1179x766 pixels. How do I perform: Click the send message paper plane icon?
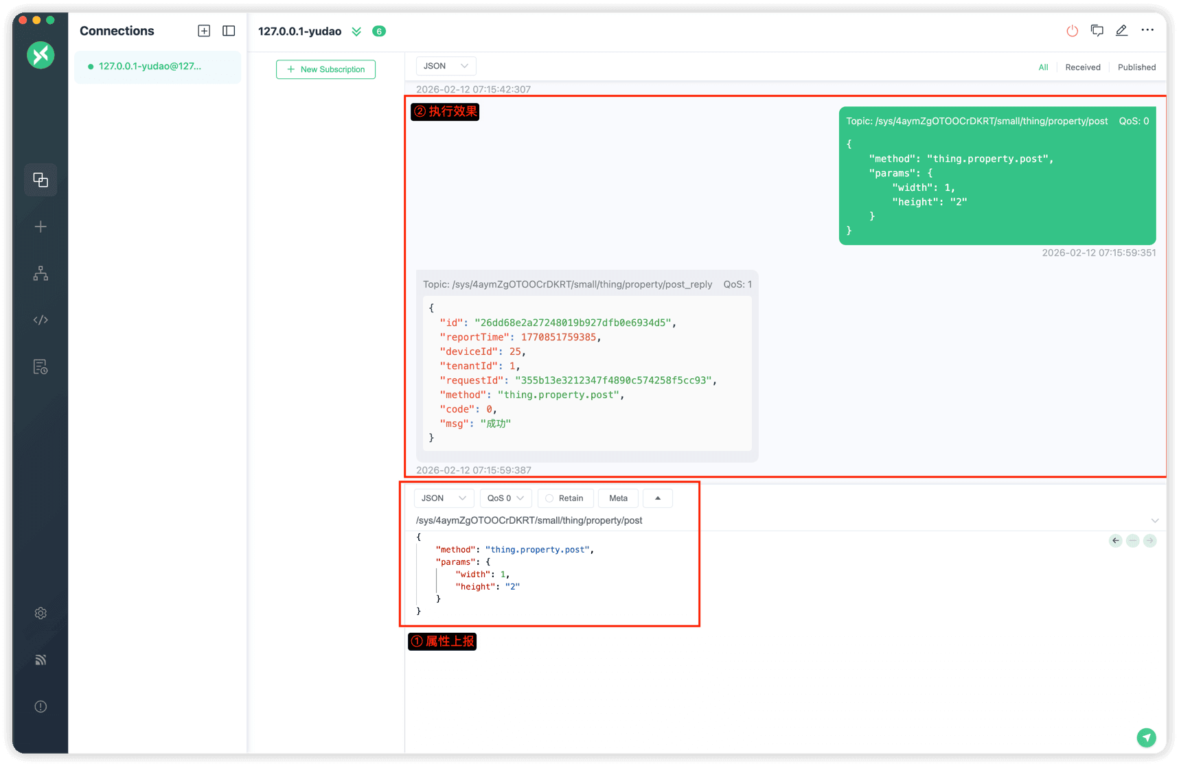click(x=1146, y=737)
